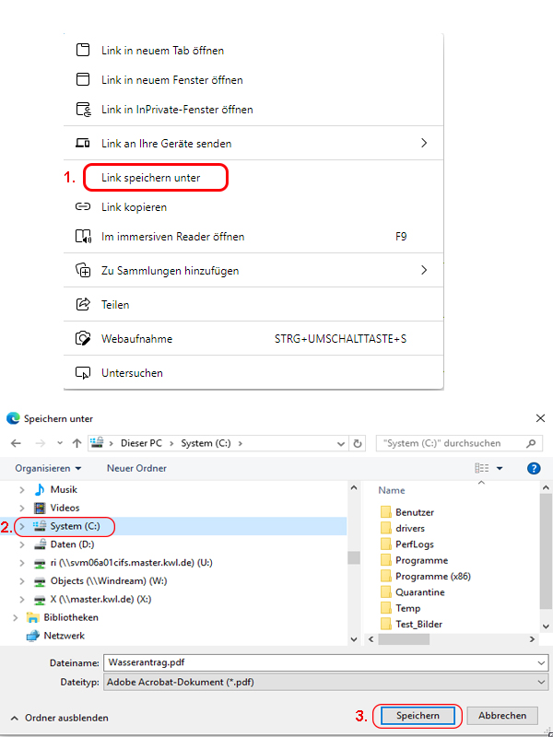Click the share arrow icon
This screenshot has width=553, height=737.
click(83, 304)
